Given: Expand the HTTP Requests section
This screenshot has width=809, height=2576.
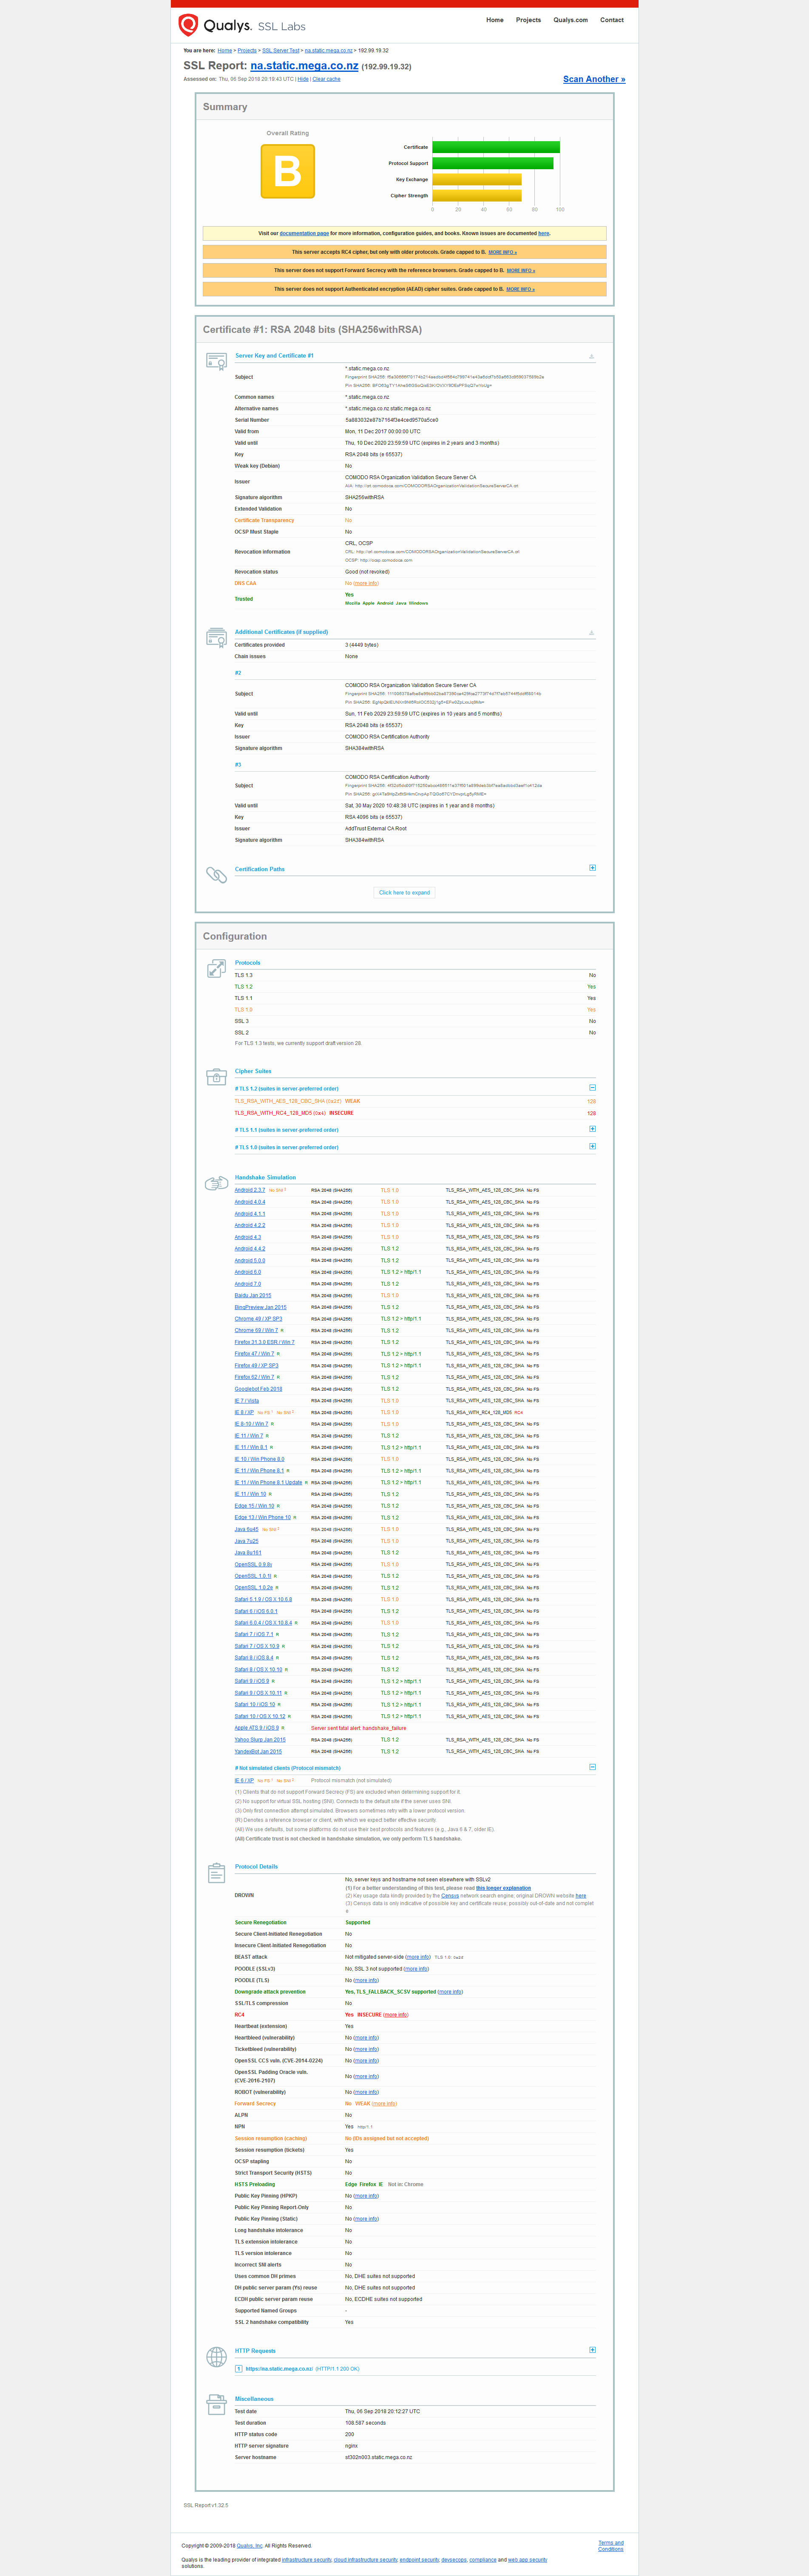Looking at the screenshot, I should [x=592, y=2350].
